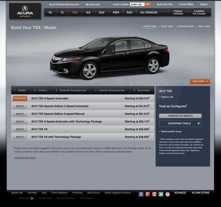Open Acura's Facebook page icon

pos(141,194)
